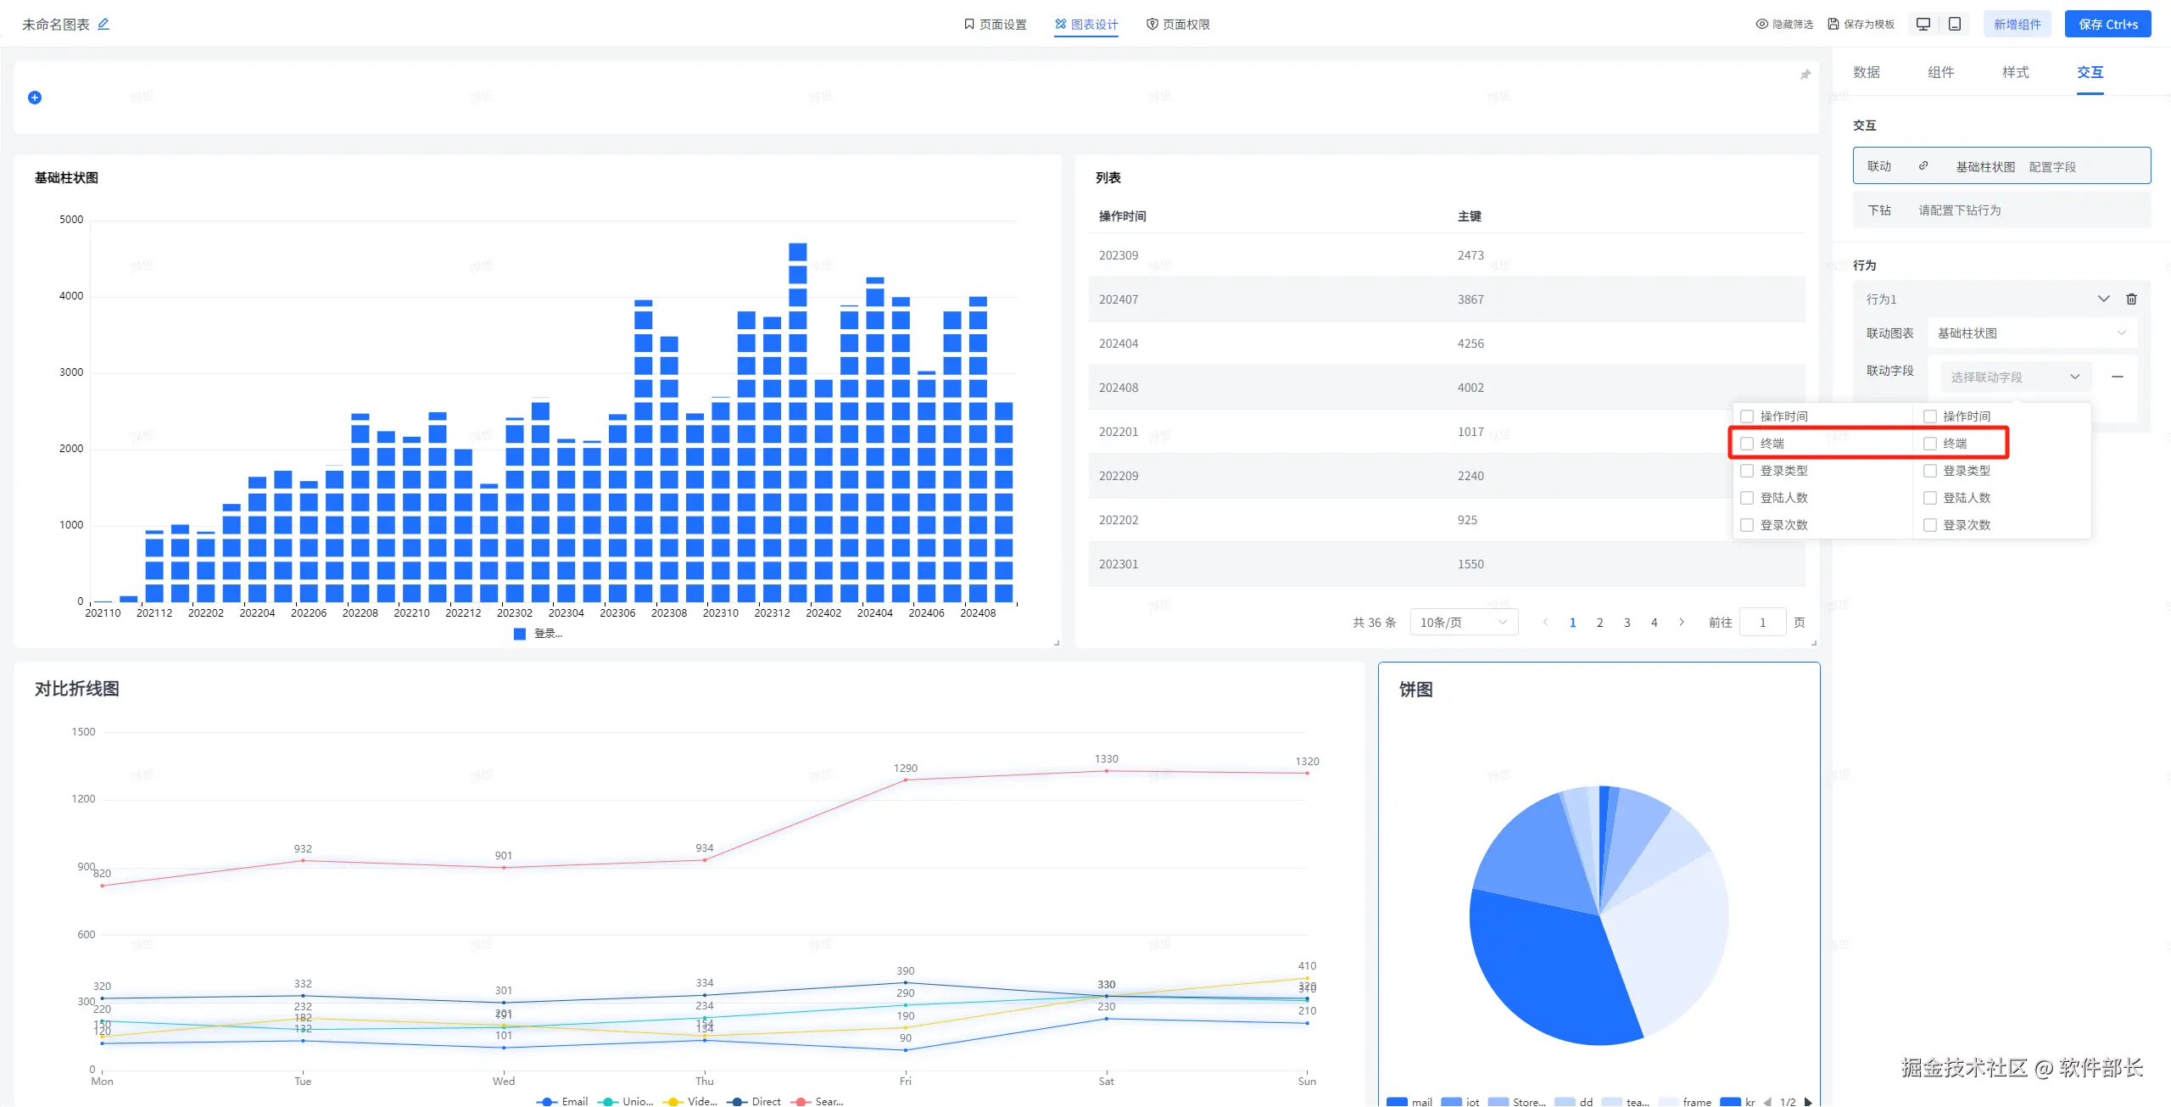
Task: Check the left 终端 checkbox
Action: coord(1747,444)
